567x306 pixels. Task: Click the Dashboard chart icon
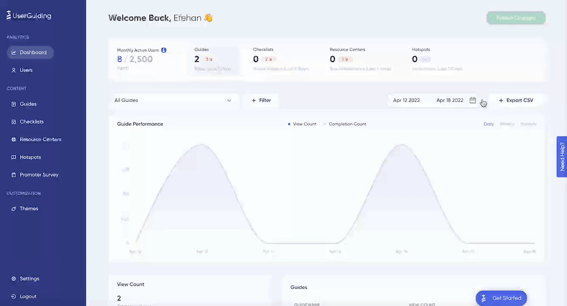[14, 52]
